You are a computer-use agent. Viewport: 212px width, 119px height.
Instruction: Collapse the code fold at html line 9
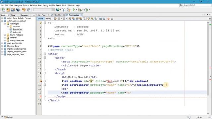tap(45, 54)
